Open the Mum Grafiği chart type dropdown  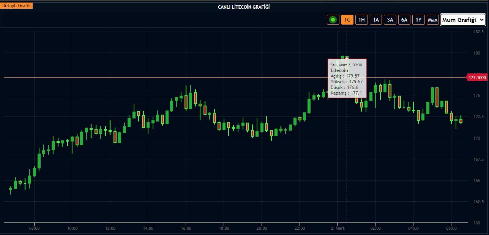point(463,20)
